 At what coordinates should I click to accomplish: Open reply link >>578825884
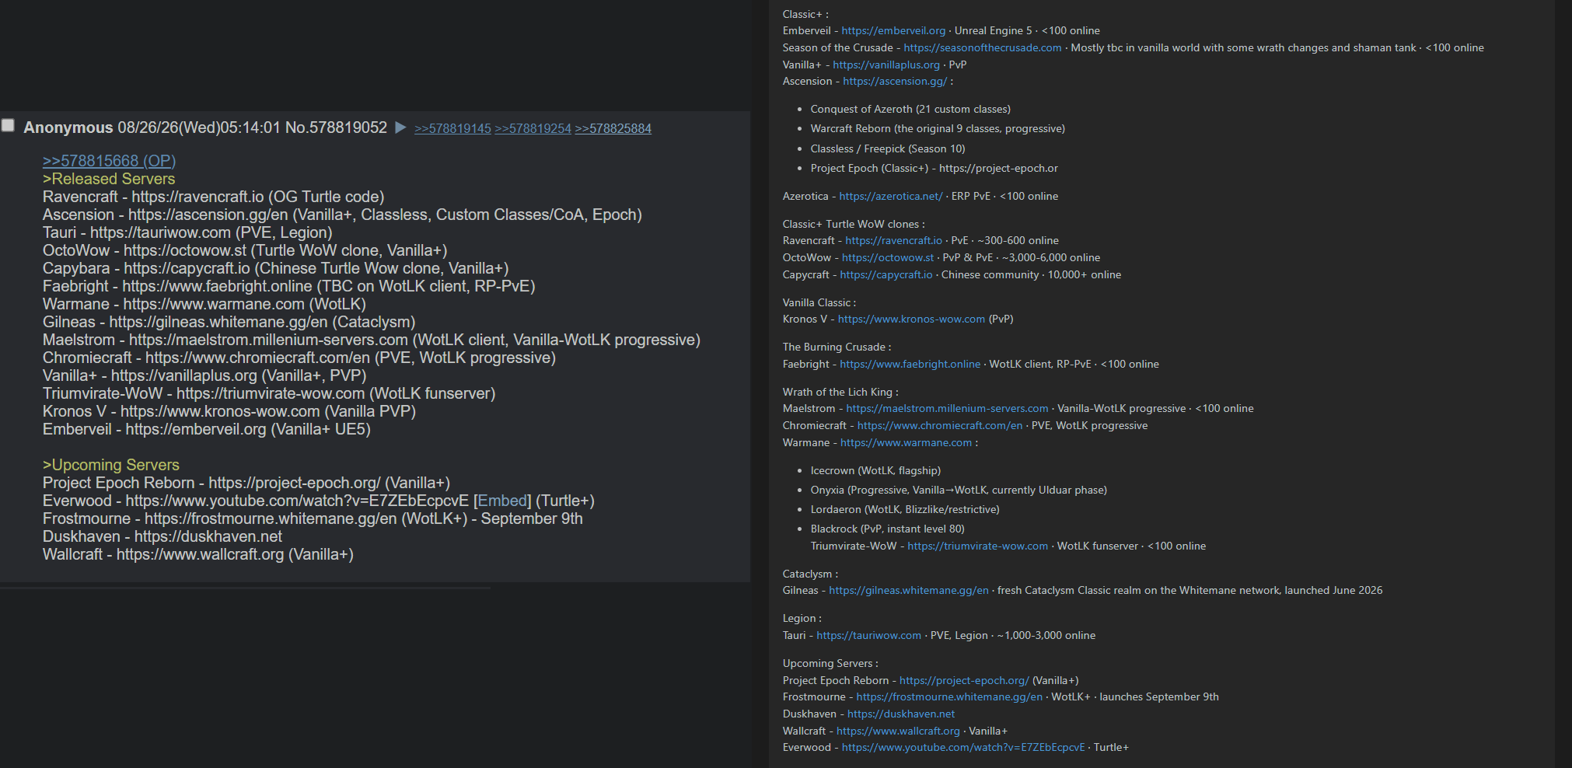tap(613, 128)
